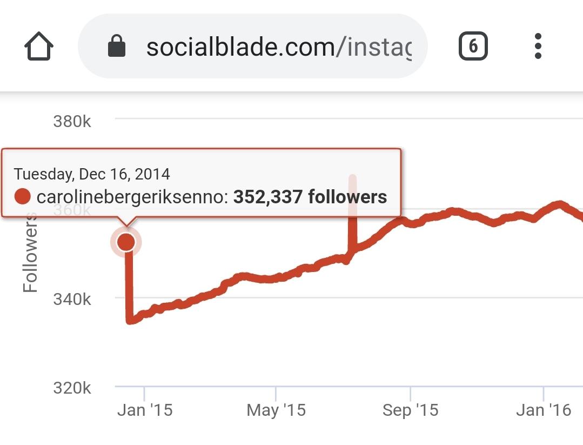Click the highlighted Dec 16, 2014 data point
This screenshot has width=583, height=445.
(x=126, y=243)
